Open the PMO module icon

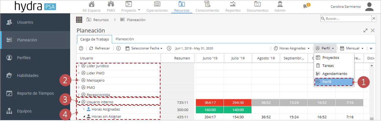[x=111, y=4]
